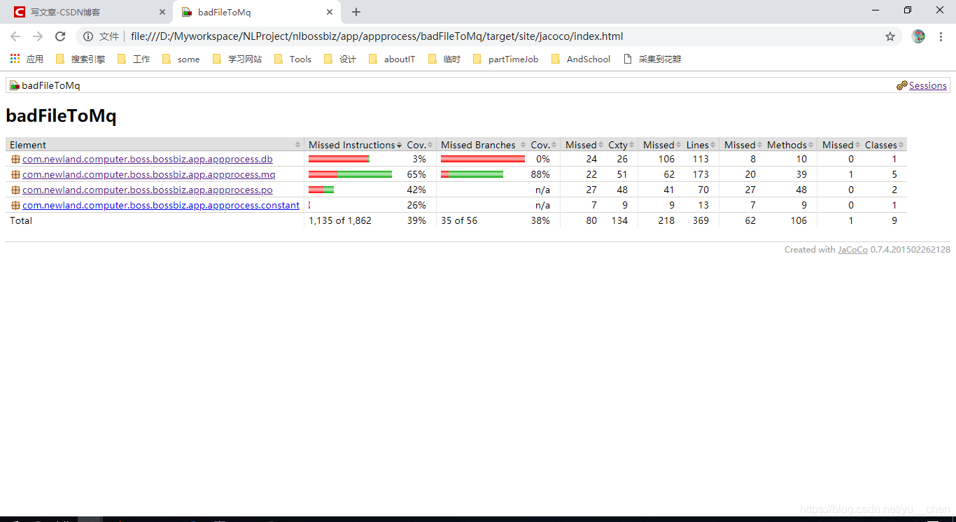Open the 临时 bookmark folder
Viewport: 956px width, 522px height.
click(x=444, y=59)
